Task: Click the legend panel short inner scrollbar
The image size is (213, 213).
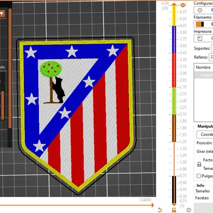Action: pos(3,105)
